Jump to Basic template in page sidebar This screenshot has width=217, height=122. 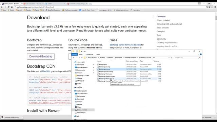163,28
